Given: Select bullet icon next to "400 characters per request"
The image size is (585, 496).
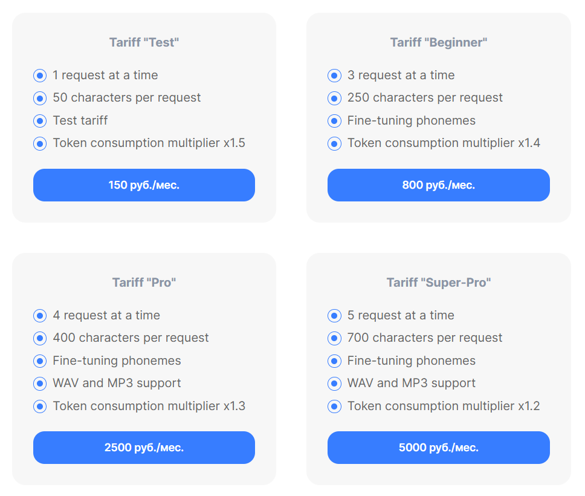Looking at the screenshot, I should coord(40,338).
